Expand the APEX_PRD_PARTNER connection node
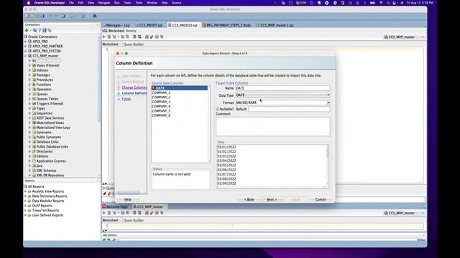460x258 pixels. point(26,46)
